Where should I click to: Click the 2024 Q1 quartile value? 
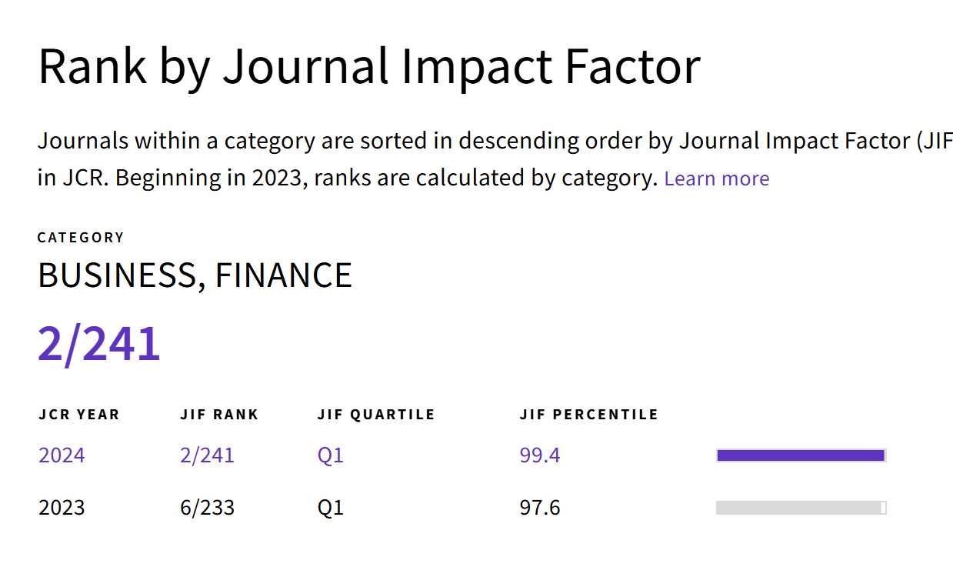pyautogui.click(x=330, y=455)
